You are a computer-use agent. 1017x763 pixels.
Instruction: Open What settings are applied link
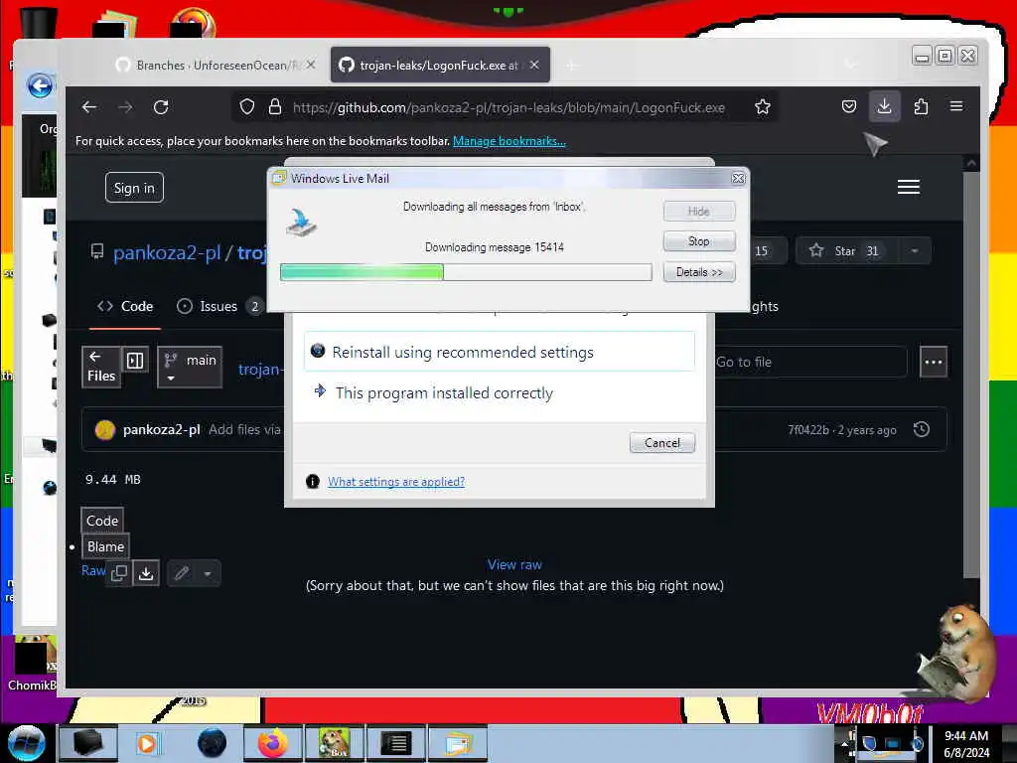pyautogui.click(x=395, y=482)
